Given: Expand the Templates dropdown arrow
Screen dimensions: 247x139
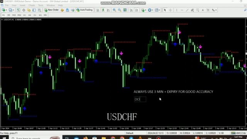Looking at the screenshot, I should 159,10.
